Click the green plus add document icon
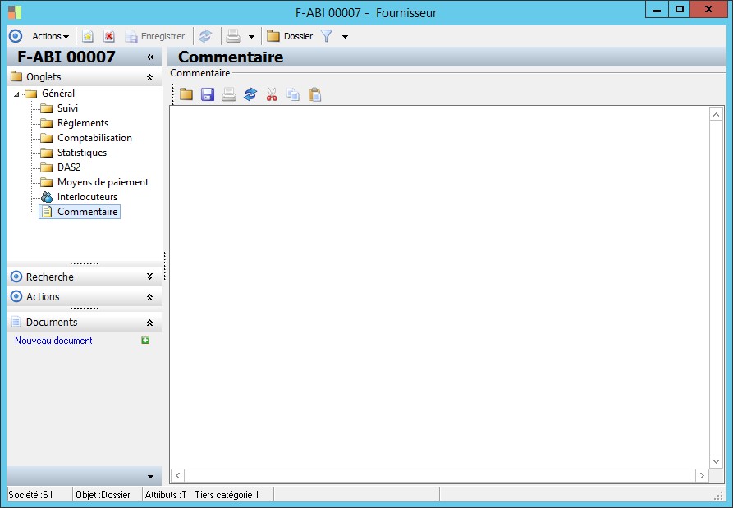The height and width of the screenshot is (508, 733). 145,341
